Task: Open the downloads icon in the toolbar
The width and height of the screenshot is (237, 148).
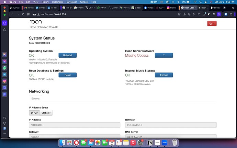Action: (x=204, y=14)
